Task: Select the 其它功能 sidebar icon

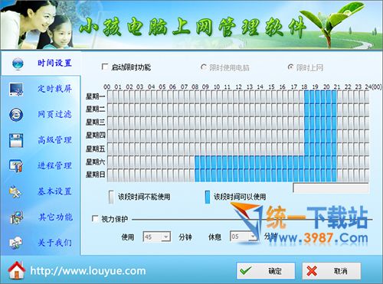Action: click(16, 217)
